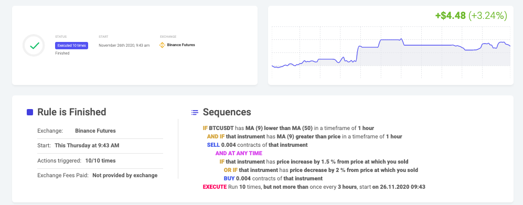This screenshot has height=205, width=523.
Task: Click the blue square Rule is Finished icon
Action: (x=30, y=112)
